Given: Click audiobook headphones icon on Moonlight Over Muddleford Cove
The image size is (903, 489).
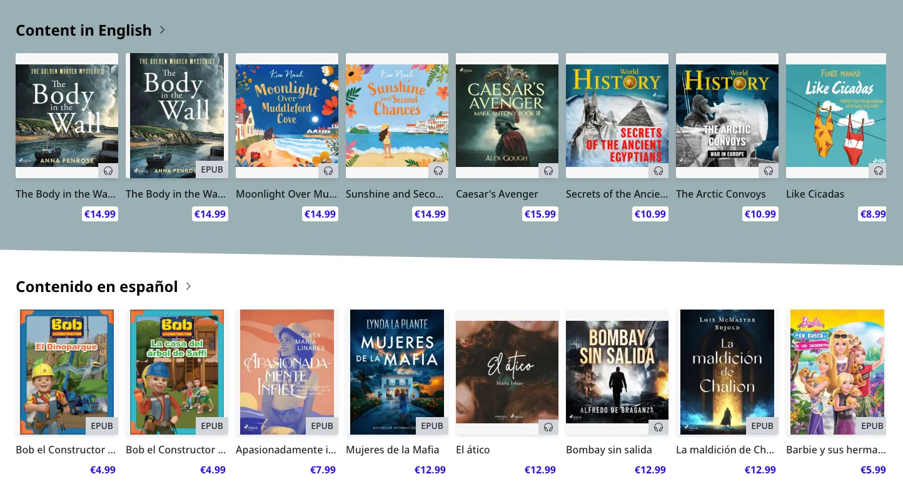Looking at the screenshot, I should click(x=328, y=171).
